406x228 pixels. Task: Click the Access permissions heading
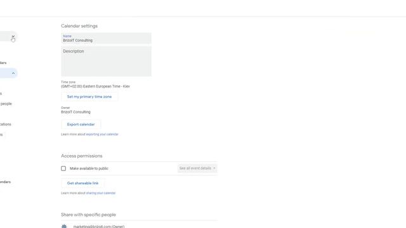(x=82, y=156)
